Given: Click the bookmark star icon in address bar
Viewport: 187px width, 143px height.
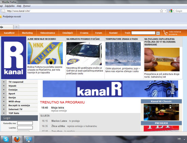Looking at the screenshot, I should (x=161, y=11).
